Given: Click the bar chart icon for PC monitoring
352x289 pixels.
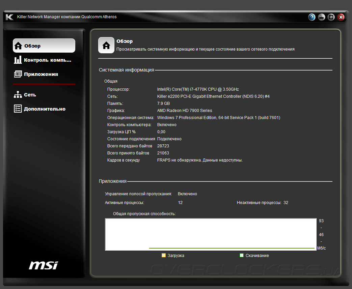Looking at the screenshot, I should click(x=18, y=60).
